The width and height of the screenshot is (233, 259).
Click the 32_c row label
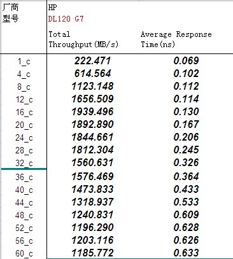(x=24, y=163)
